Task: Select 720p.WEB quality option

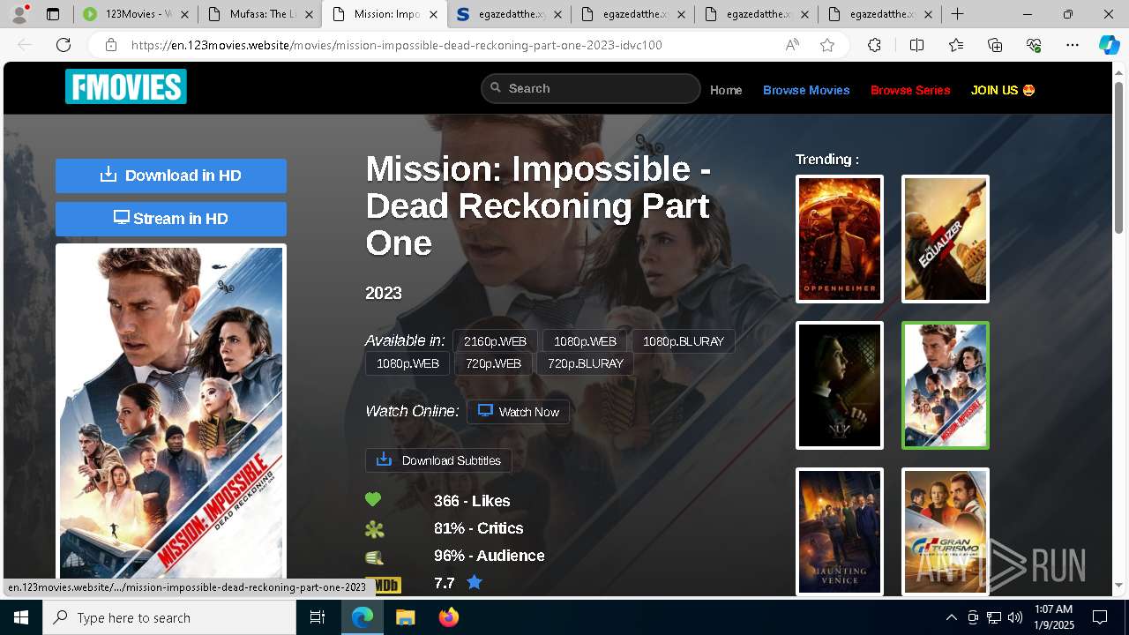Action: tap(493, 363)
